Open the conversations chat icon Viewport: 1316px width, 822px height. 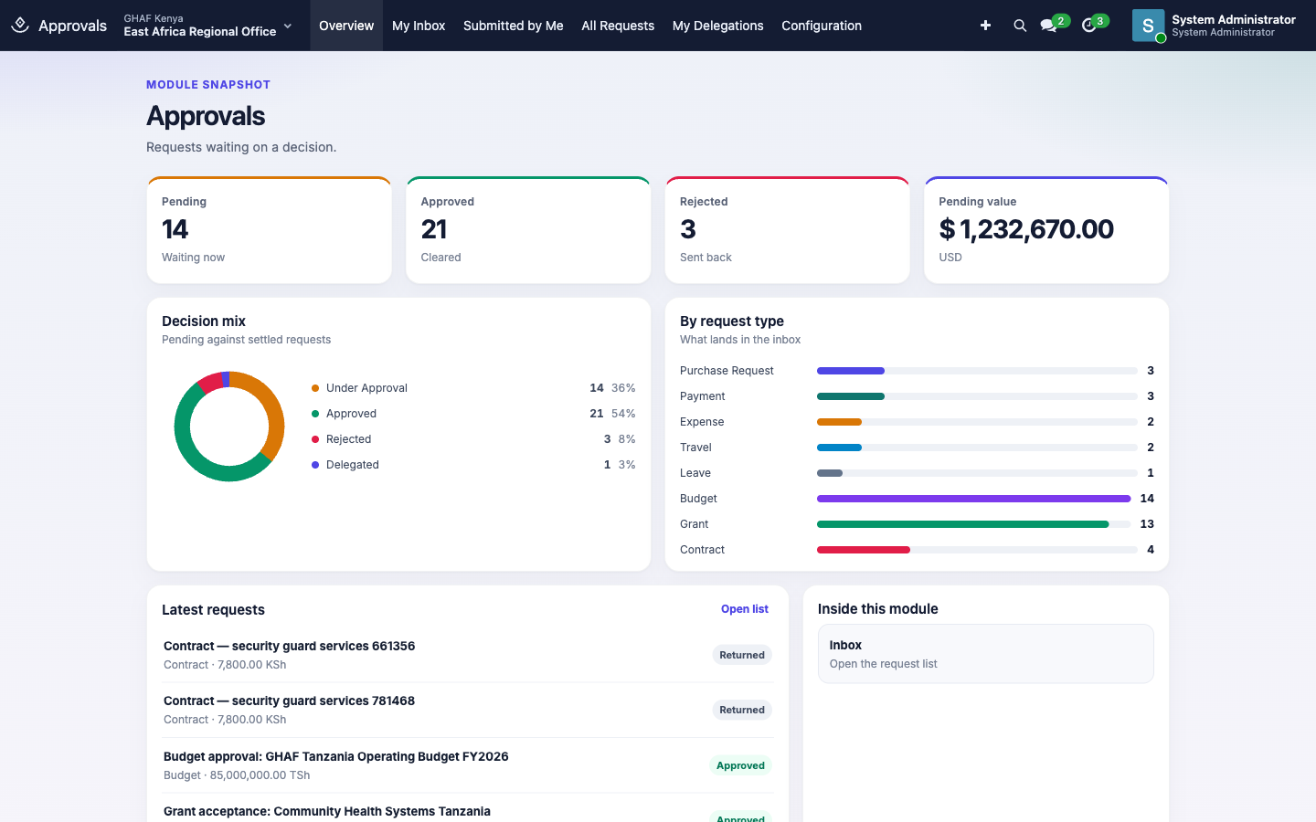[x=1048, y=26]
